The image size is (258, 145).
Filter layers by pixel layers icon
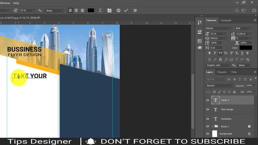(229, 79)
